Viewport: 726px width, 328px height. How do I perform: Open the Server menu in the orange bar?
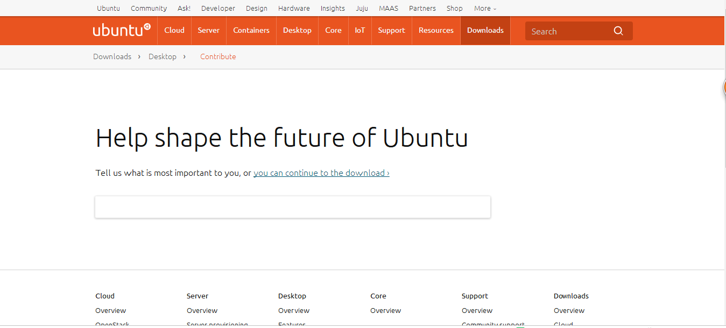(208, 30)
